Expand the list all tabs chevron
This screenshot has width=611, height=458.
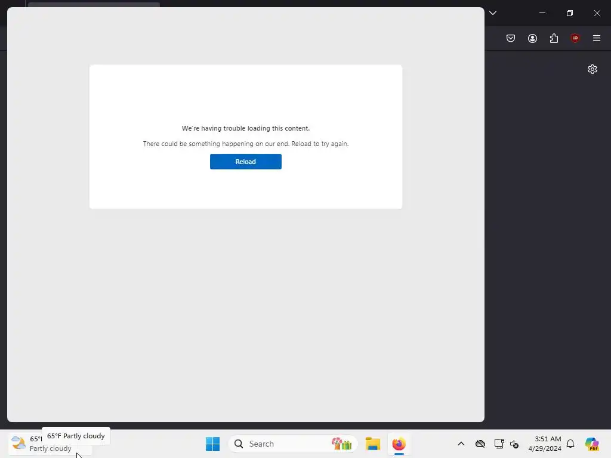493,13
